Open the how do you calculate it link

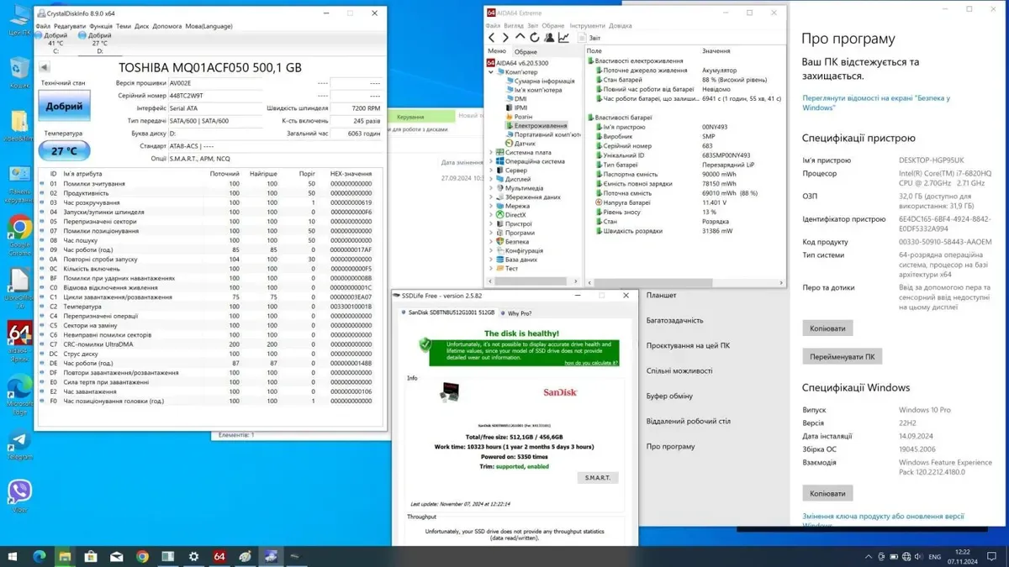point(591,363)
